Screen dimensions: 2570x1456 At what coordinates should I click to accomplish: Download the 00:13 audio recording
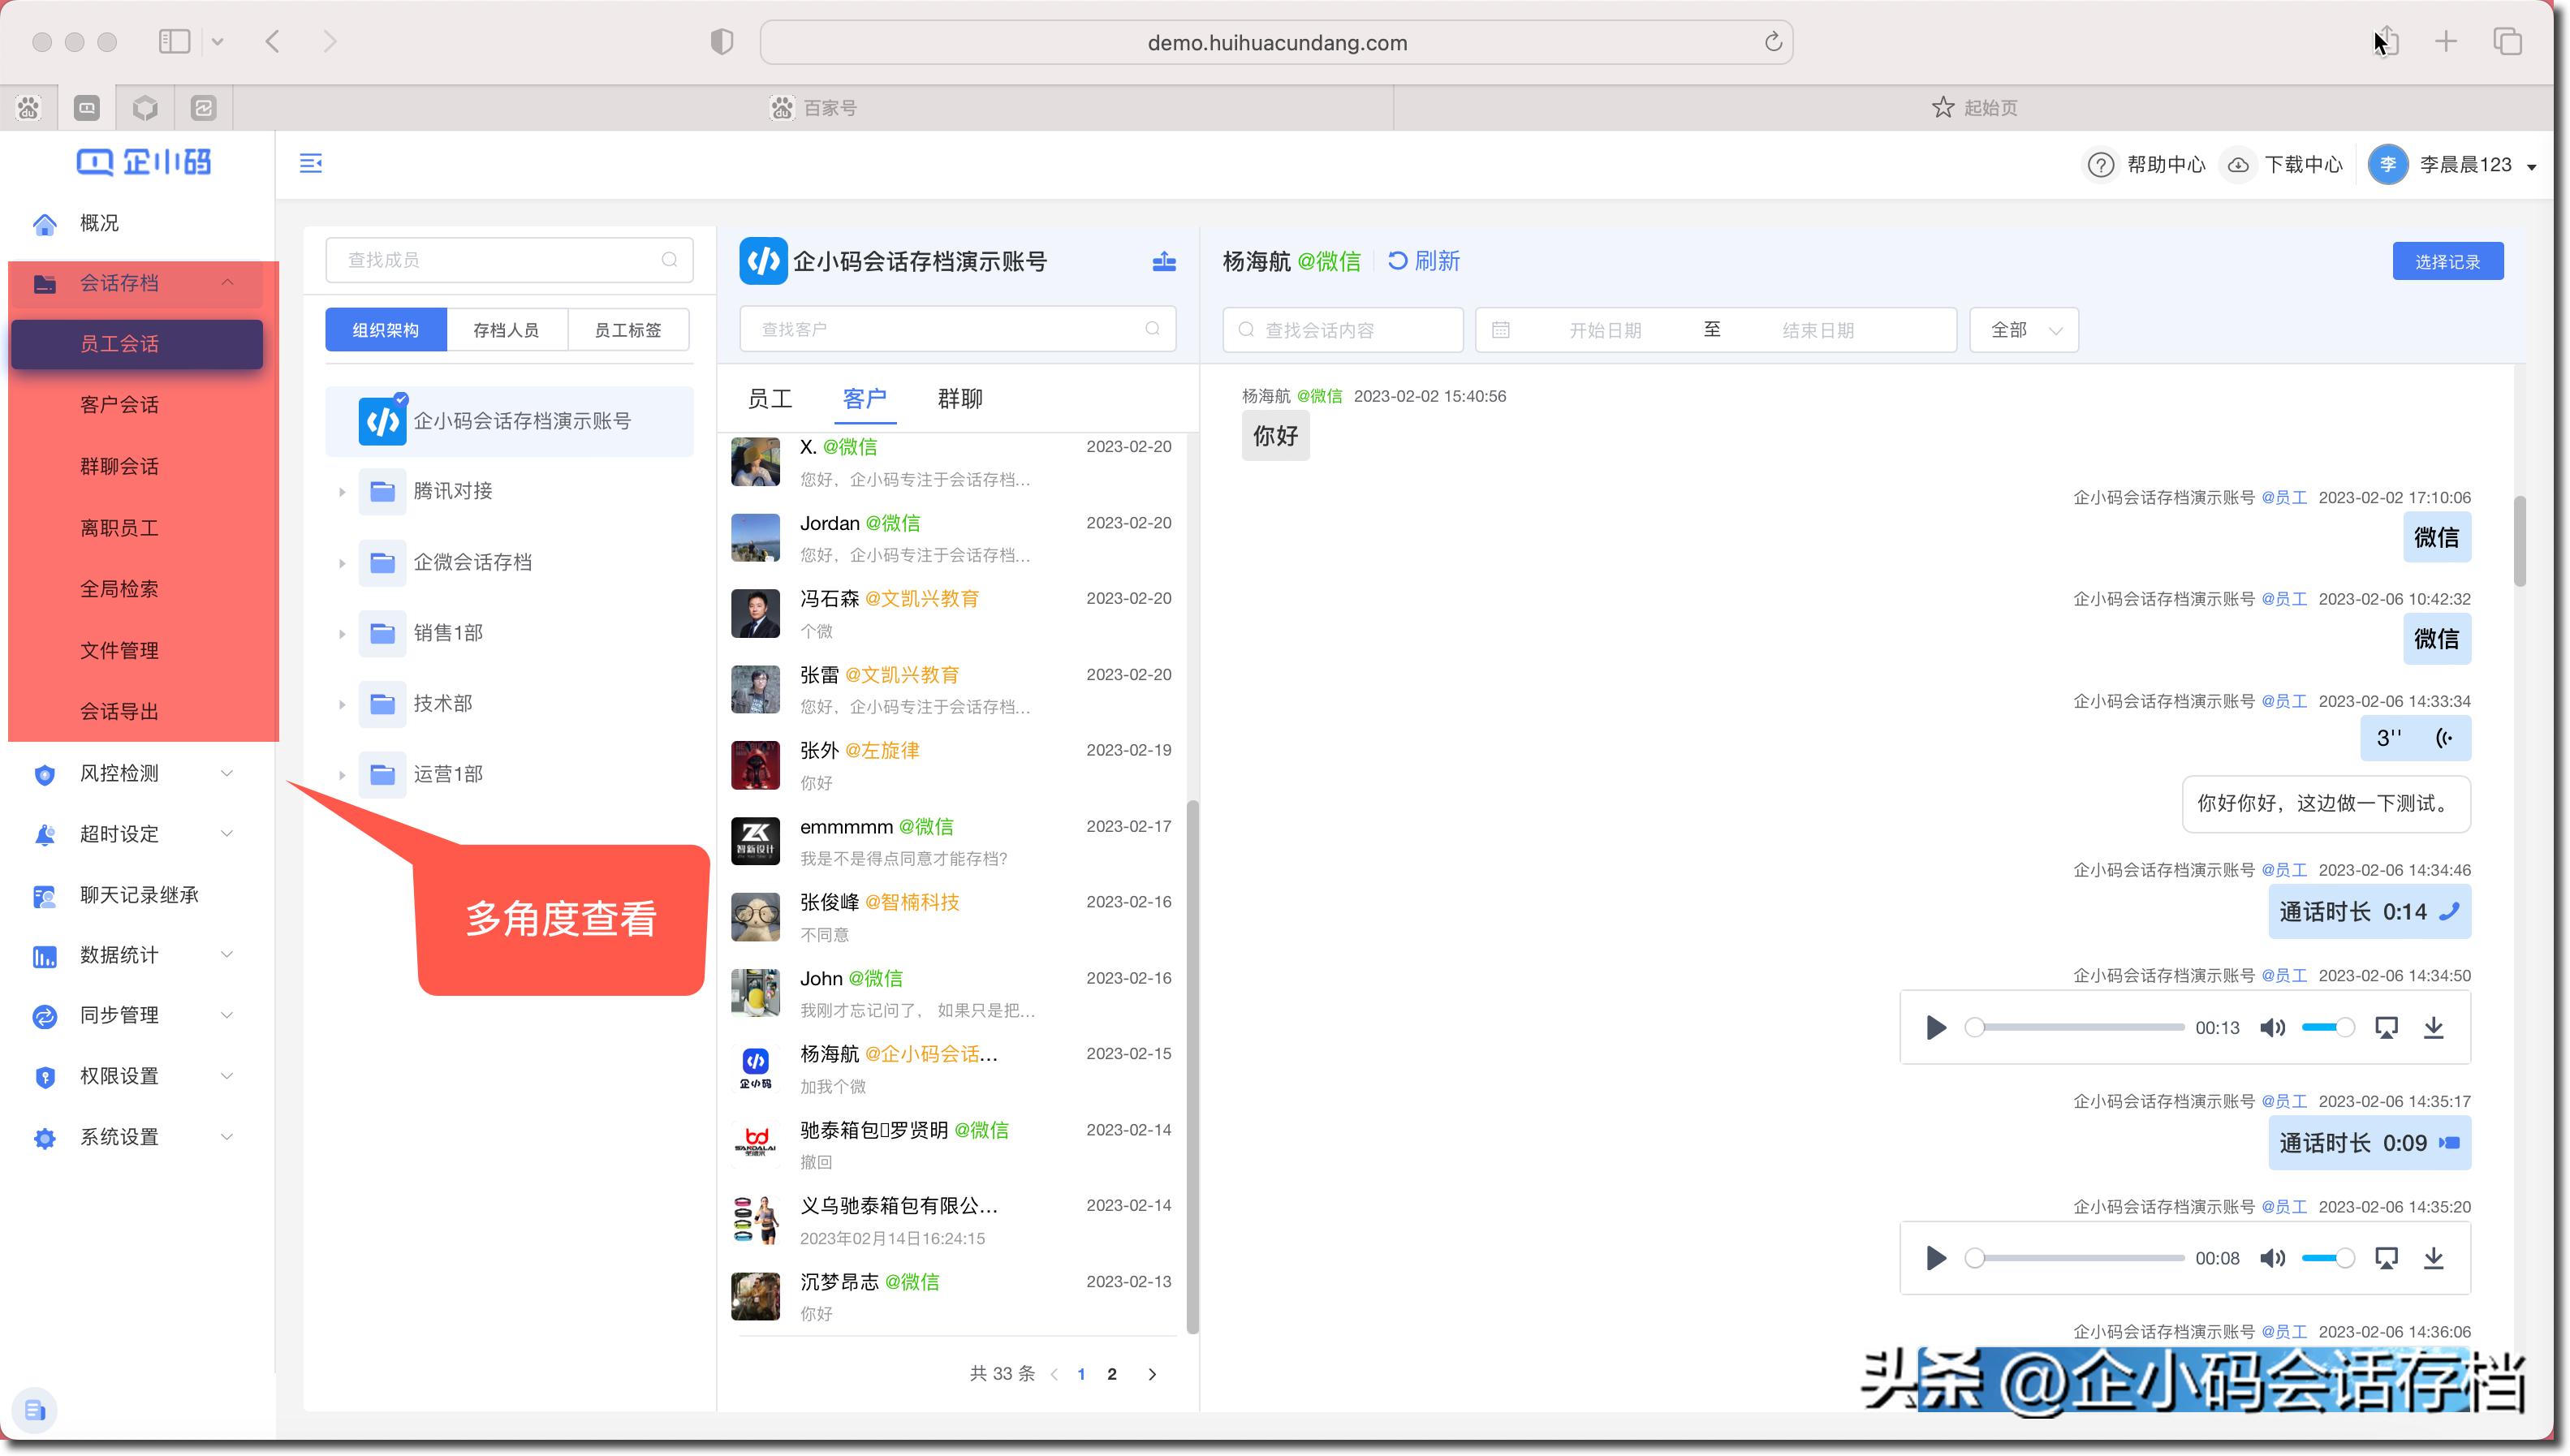(2434, 1028)
